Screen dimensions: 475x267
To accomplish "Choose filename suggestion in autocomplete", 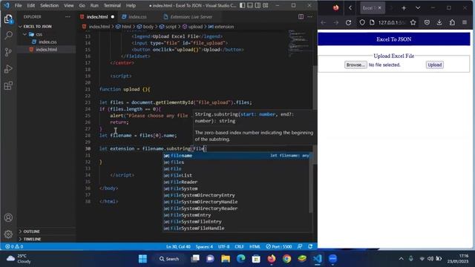I will coord(237,156).
